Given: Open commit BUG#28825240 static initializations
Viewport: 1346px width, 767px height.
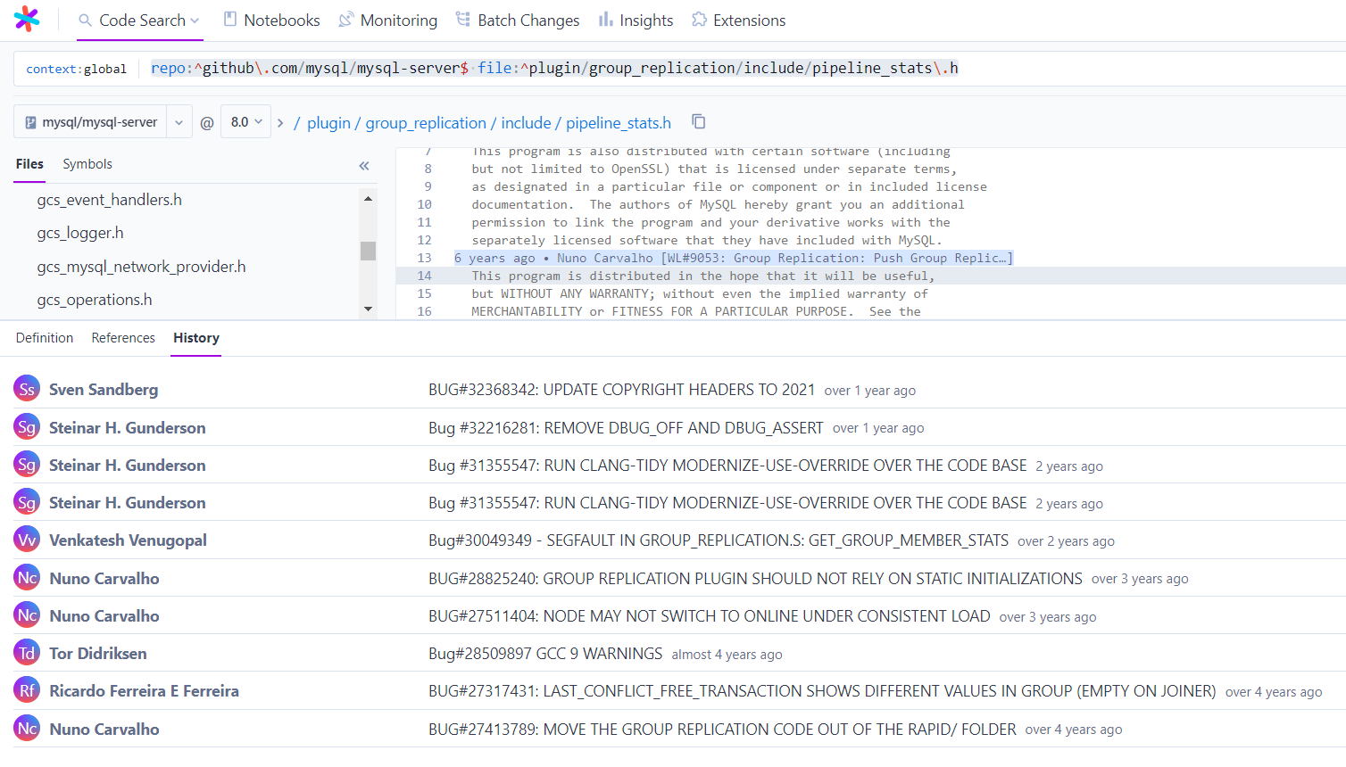Looking at the screenshot, I should click(x=755, y=579).
